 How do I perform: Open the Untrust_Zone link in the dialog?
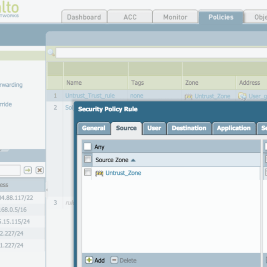click(123, 173)
